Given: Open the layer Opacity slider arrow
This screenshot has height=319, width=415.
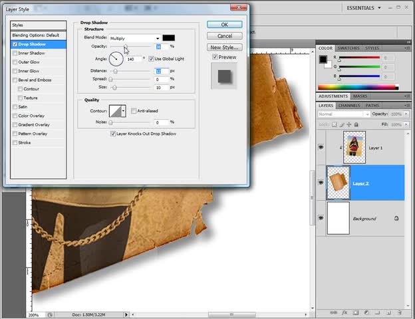Looking at the screenshot, I should (406, 114).
